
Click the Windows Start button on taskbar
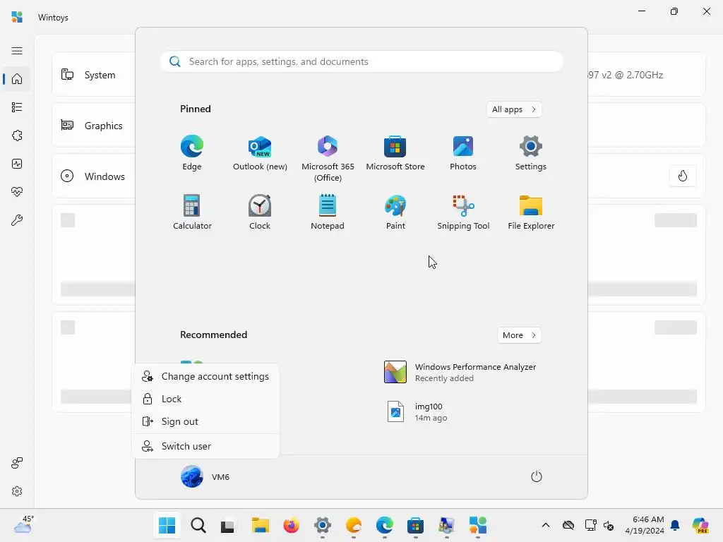[x=167, y=525]
